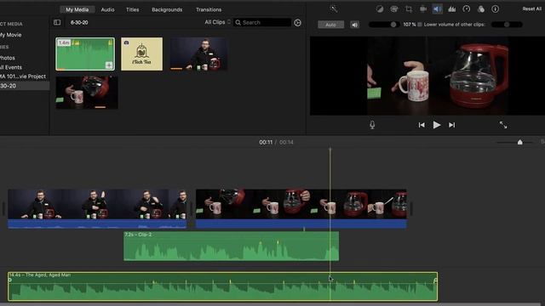This screenshot has width=545, height=306.
Task: Toggle the libraries sidebar visibility
Action: point(57,23)
